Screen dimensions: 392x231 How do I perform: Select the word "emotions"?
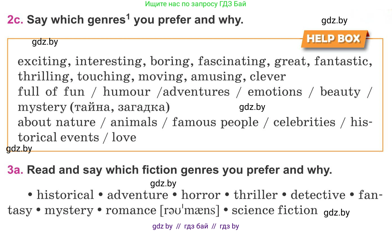275,92
